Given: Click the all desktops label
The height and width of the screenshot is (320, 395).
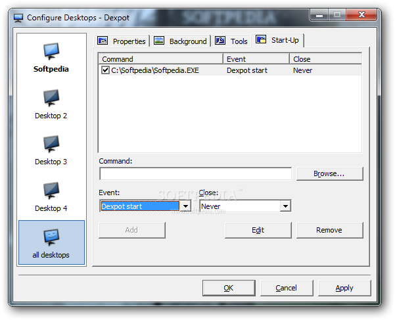Looking at the screenshot, I should coord(51,255).
